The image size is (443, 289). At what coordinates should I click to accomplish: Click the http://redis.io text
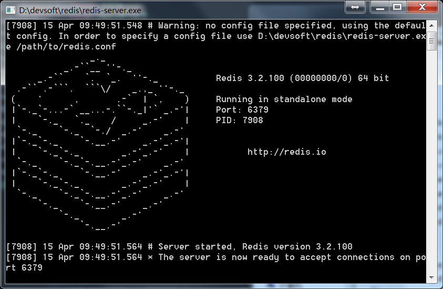coord(287,152)
